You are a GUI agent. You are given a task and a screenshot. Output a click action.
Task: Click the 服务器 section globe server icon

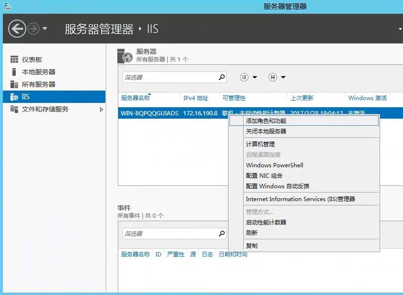click(125, 56)
